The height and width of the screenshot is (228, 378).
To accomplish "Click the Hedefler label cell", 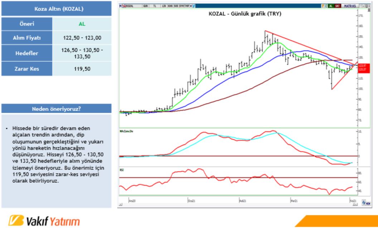I will (27, 53).
